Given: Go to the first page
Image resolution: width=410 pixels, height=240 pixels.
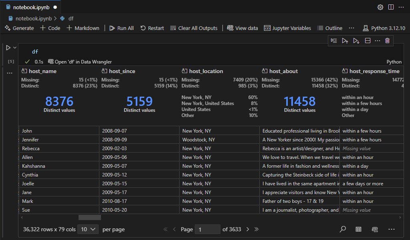Looking at the screenshot, I should pyautogui.click(x=165, y=229).
